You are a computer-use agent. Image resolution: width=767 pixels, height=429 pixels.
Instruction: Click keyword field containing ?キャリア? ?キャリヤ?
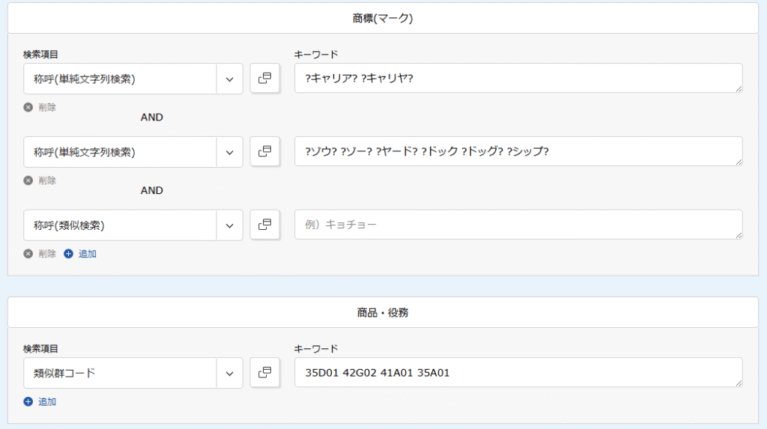click(518, 79)
